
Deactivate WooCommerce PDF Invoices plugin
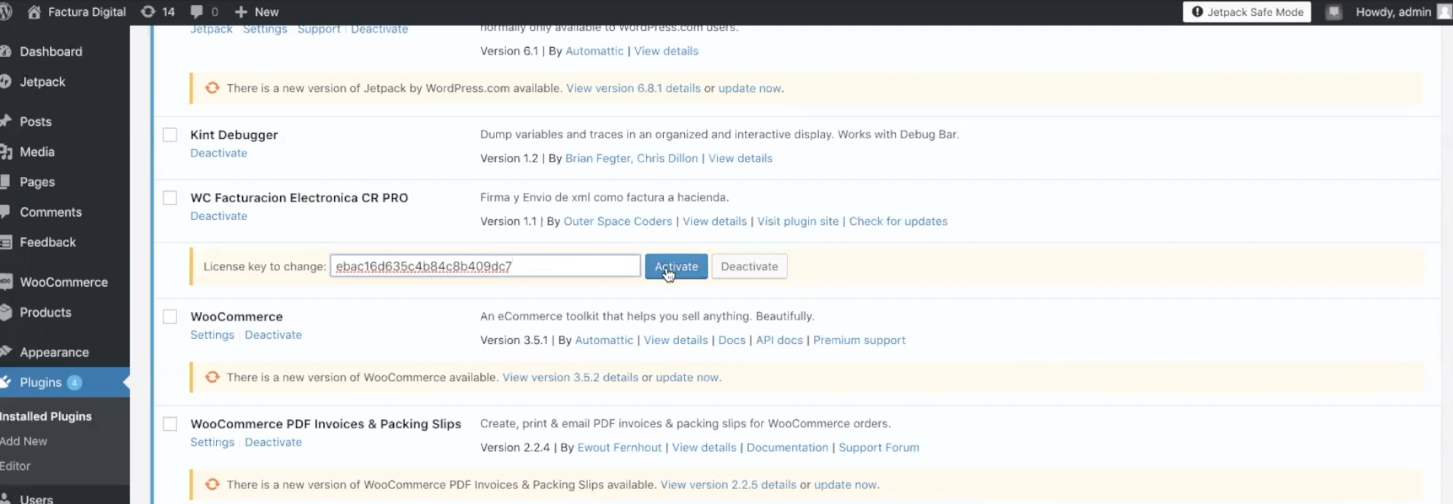273,442
